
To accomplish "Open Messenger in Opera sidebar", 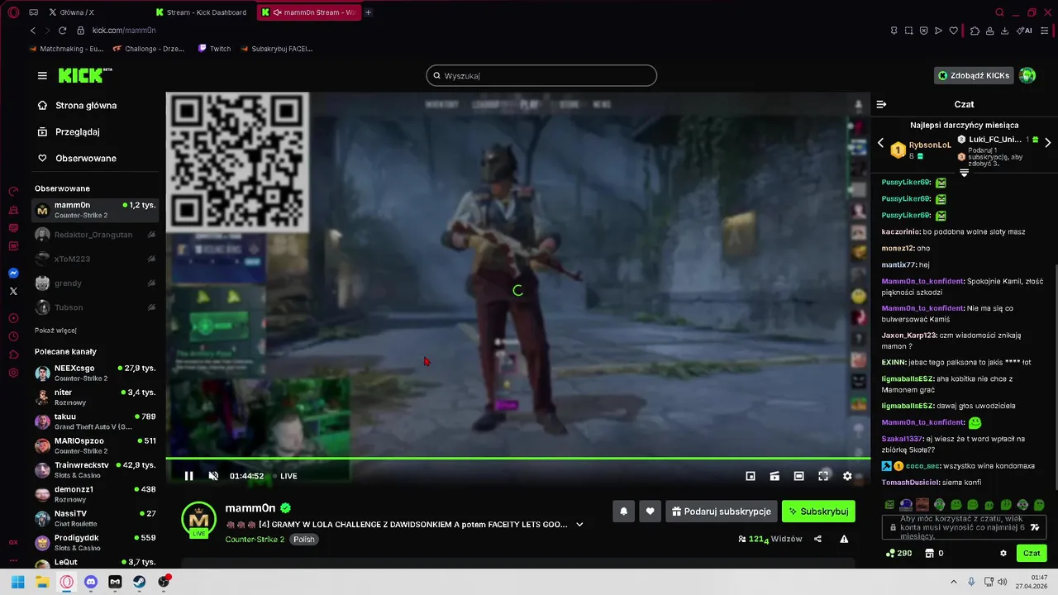I will coord(13,274).
